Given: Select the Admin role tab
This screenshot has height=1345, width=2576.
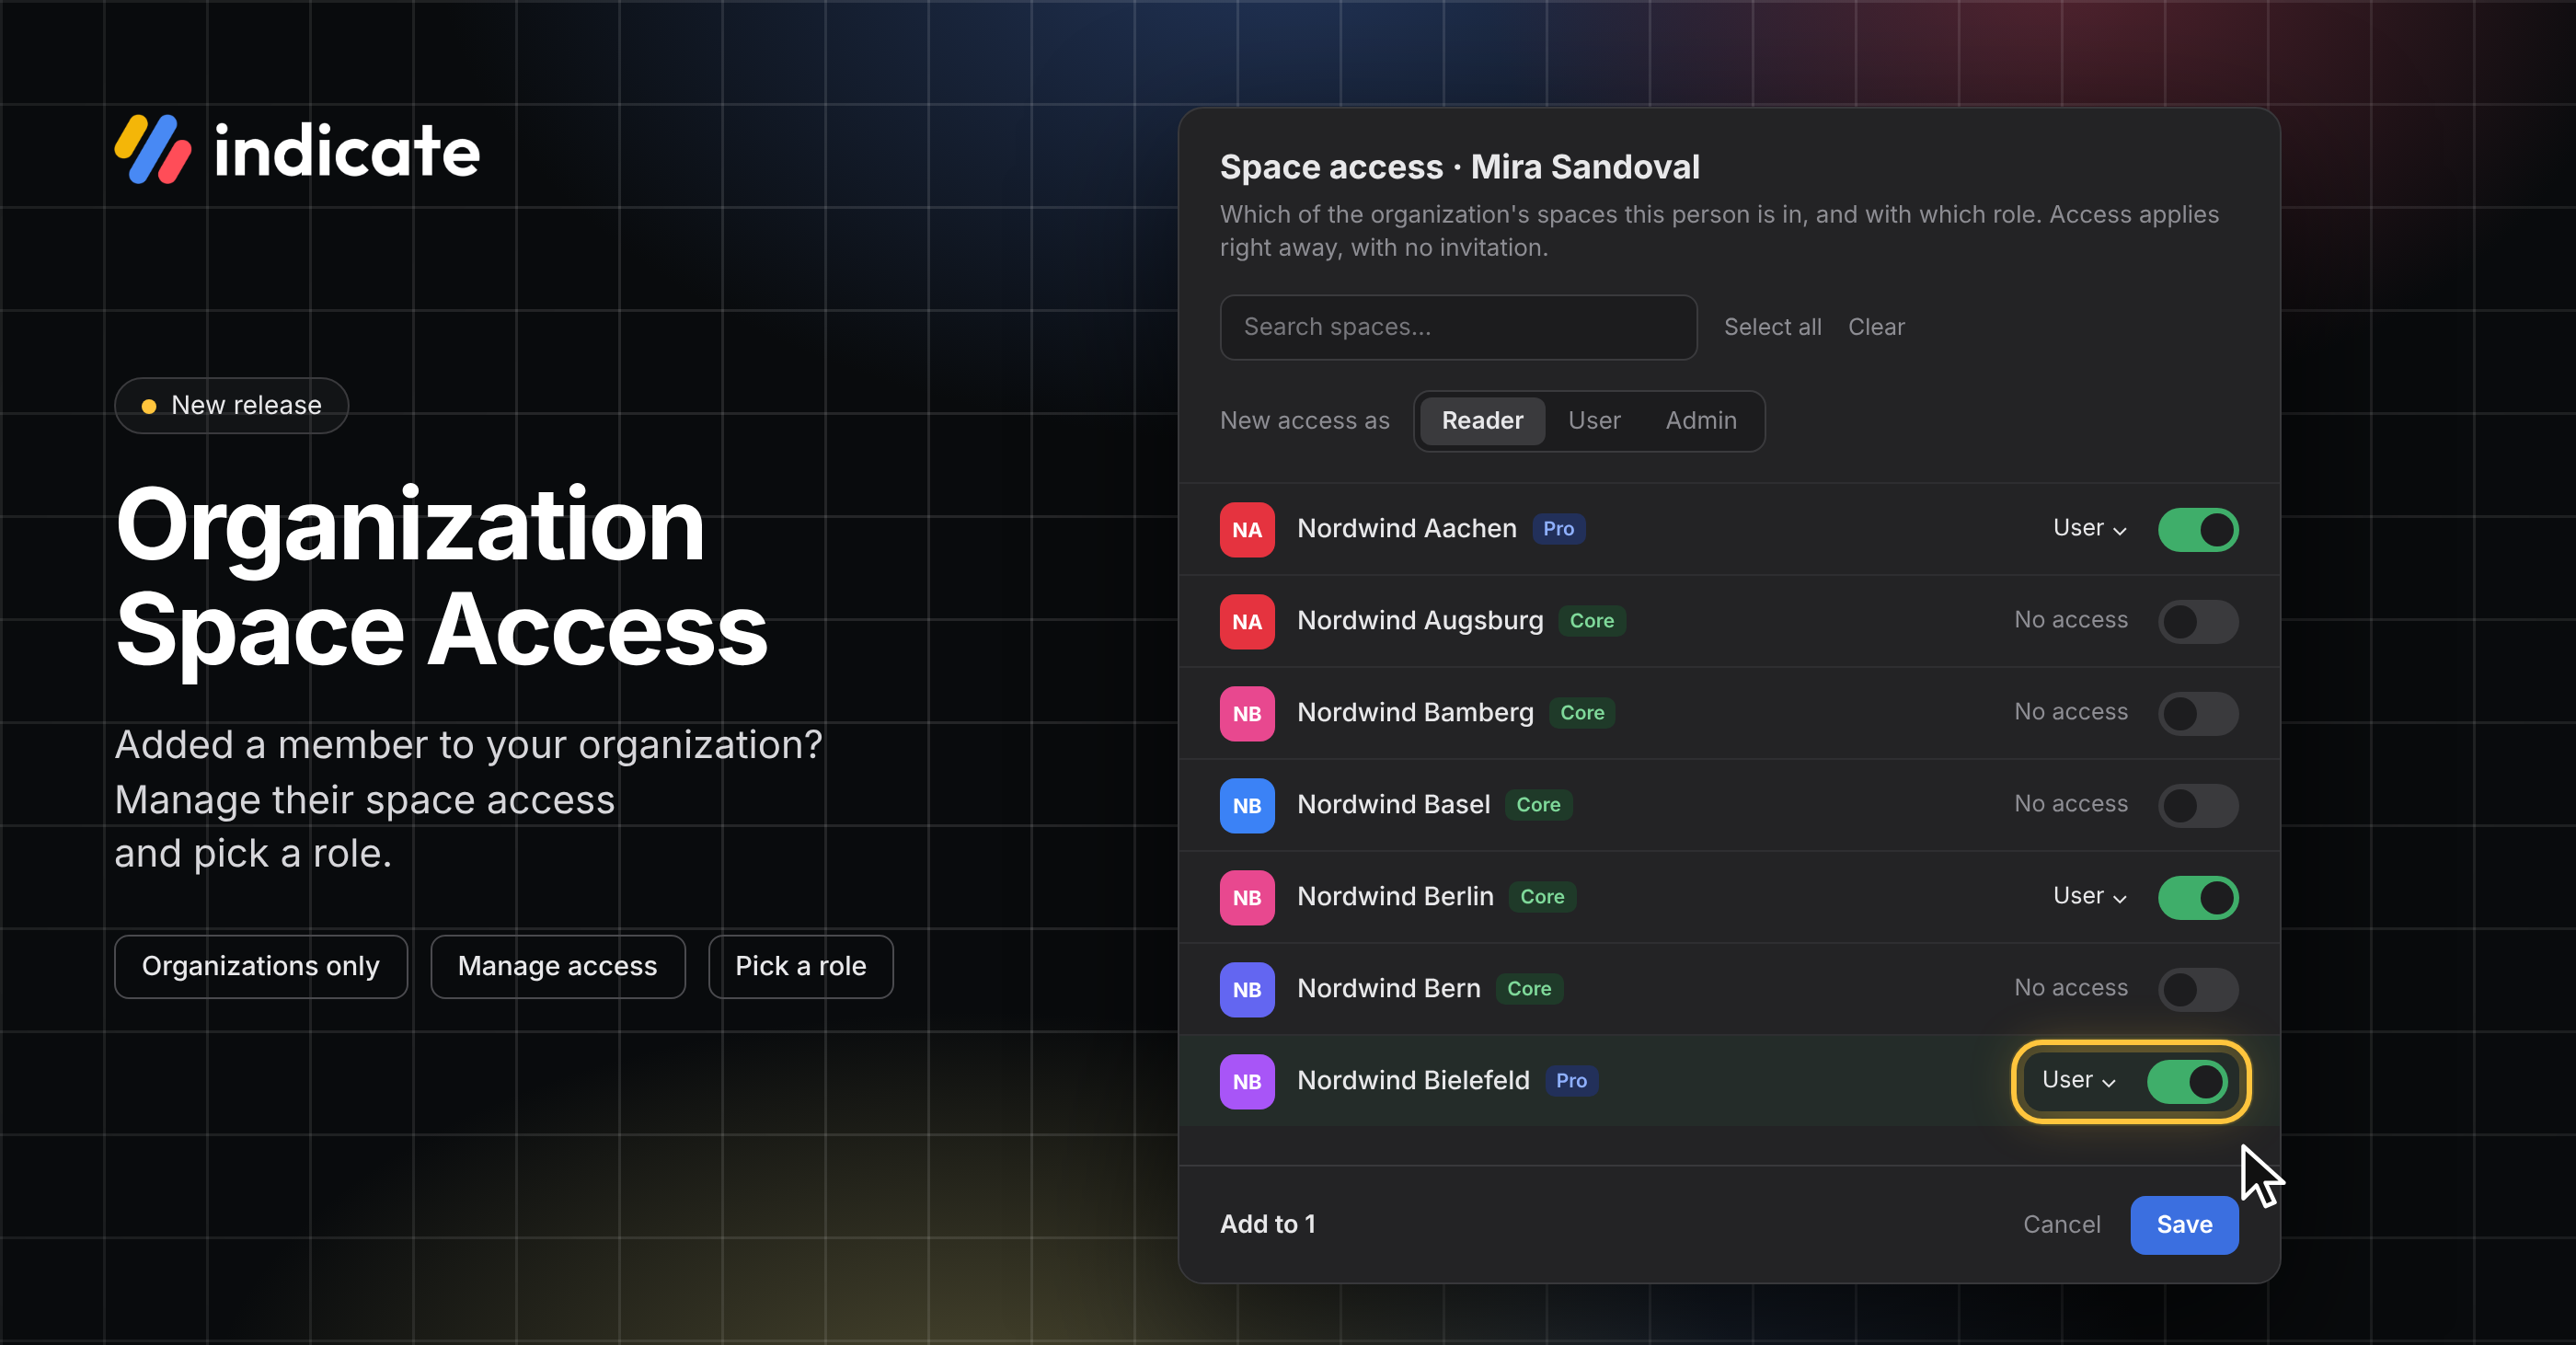Looking at the screenshot, I should [x=1701, y=420].
